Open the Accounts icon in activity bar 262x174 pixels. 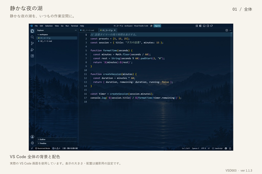pos(32,137)
